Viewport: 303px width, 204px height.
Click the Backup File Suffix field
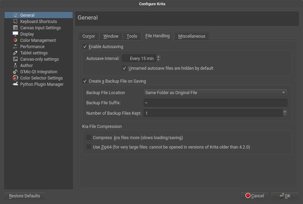(216, 103)
